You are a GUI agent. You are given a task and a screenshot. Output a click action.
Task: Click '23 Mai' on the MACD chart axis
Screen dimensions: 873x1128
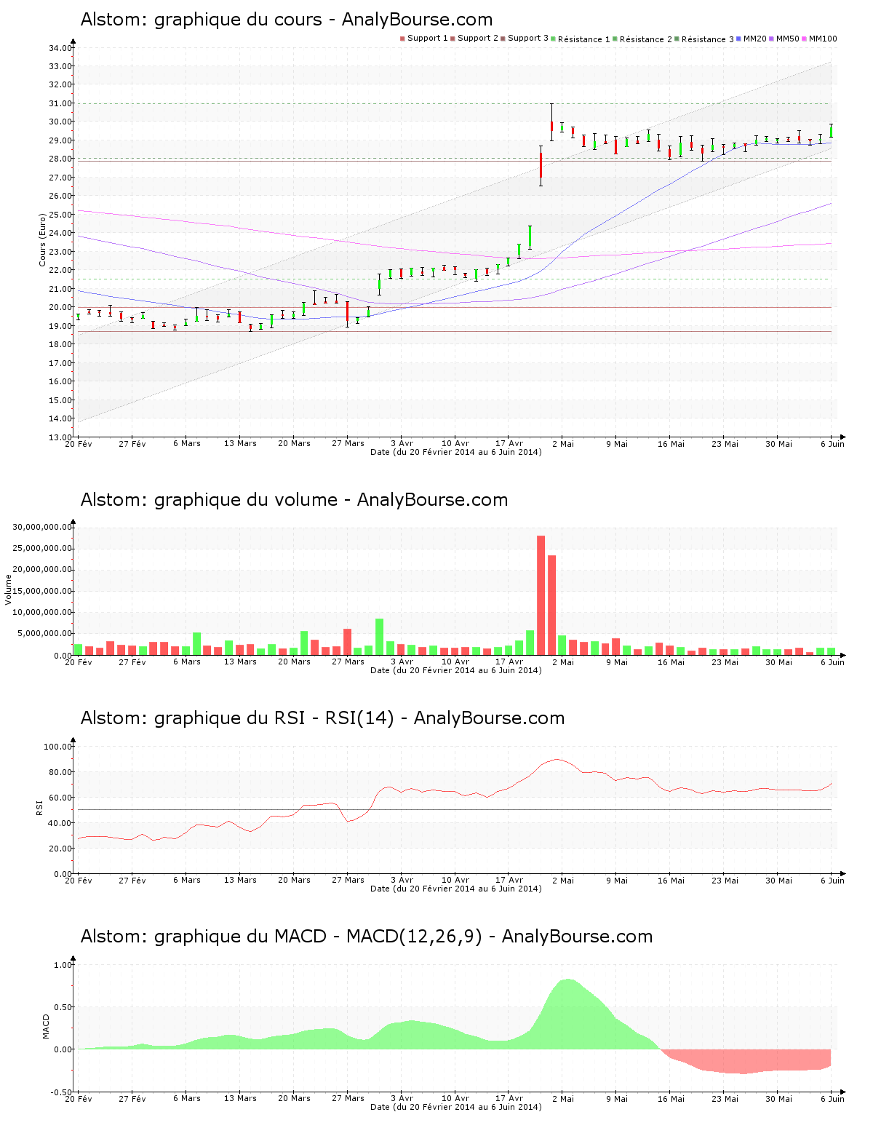coord(725,1099)
